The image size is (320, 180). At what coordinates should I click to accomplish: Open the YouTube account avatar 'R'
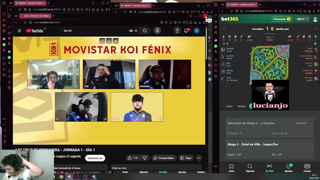(196, 31)
